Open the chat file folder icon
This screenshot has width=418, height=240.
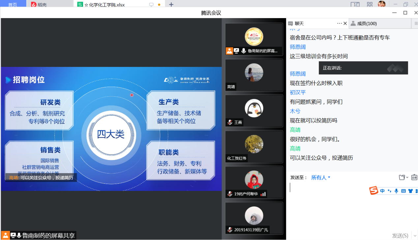[x=402, y=177]
